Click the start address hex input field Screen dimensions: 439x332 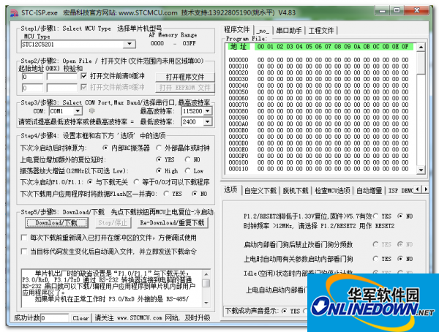(x=32, y=77)
